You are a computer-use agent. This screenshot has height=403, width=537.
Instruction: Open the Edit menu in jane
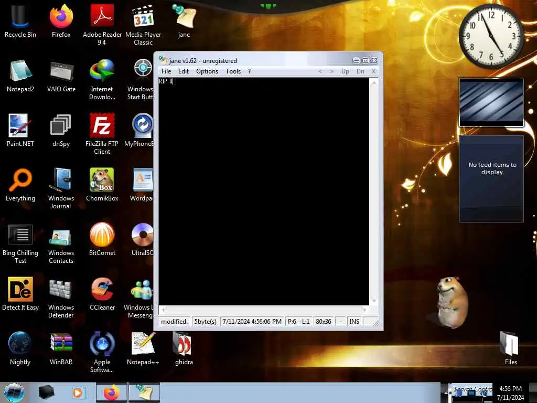click(x=183, y=71)
